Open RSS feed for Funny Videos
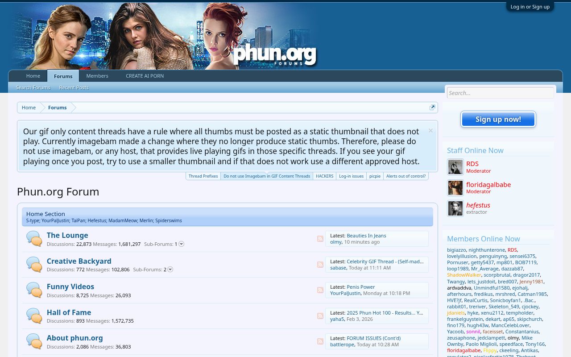The image size is (571, 357). coord(320,290)
